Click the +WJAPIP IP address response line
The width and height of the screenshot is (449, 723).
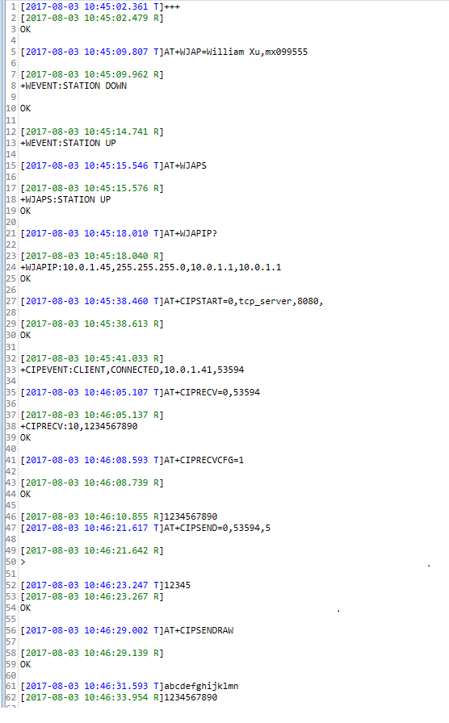[150, 267]
